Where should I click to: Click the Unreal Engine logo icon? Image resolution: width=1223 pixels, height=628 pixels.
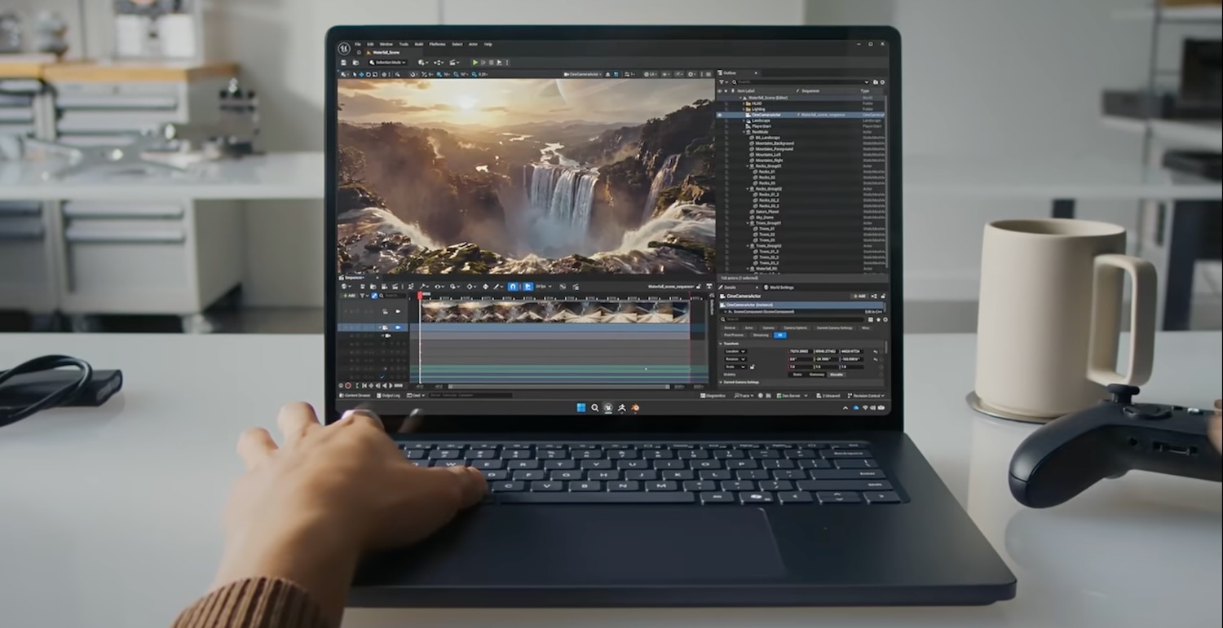(x=344, y=49)
